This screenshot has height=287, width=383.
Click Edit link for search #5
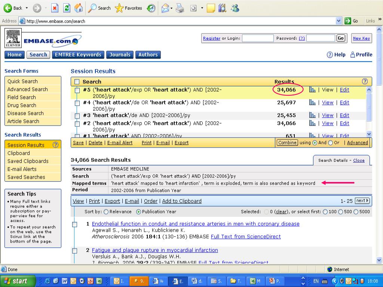pyautogui.click(x=344, y=90)
